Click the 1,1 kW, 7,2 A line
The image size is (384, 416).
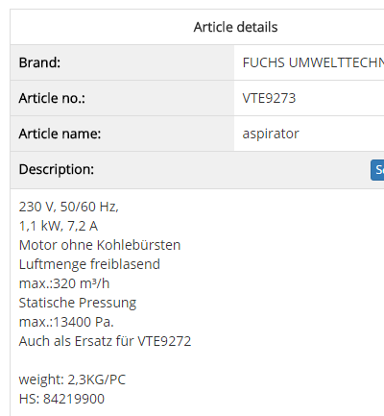59,226
